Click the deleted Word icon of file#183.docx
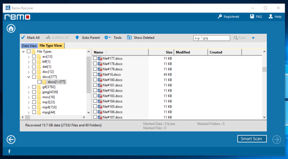This screenshot has width=288, height=159. coord(100,96)
